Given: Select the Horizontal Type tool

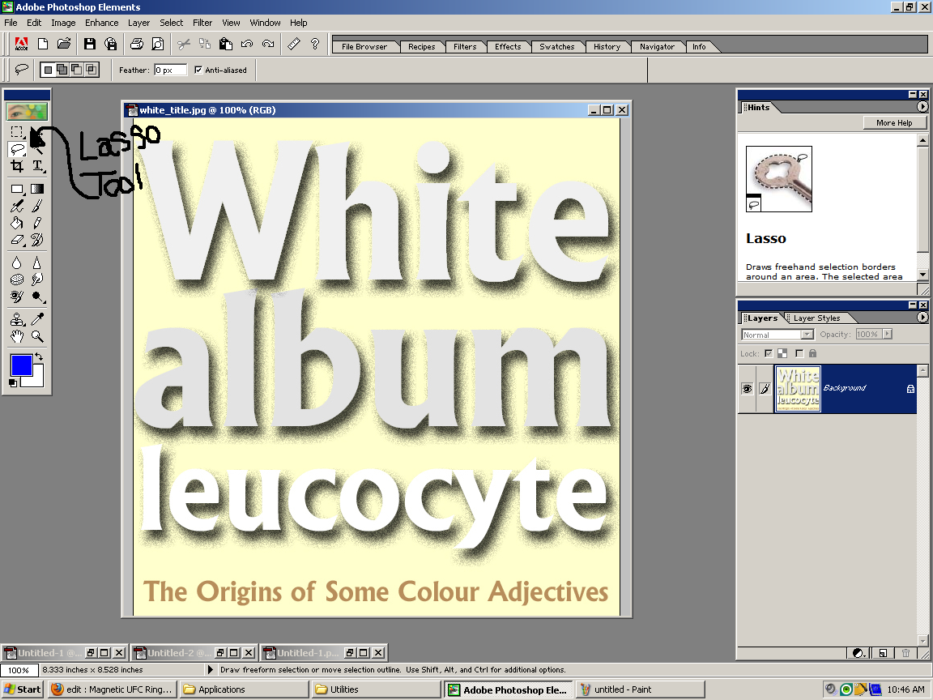Looking at the screenshot, I should [x=37, y=166].
